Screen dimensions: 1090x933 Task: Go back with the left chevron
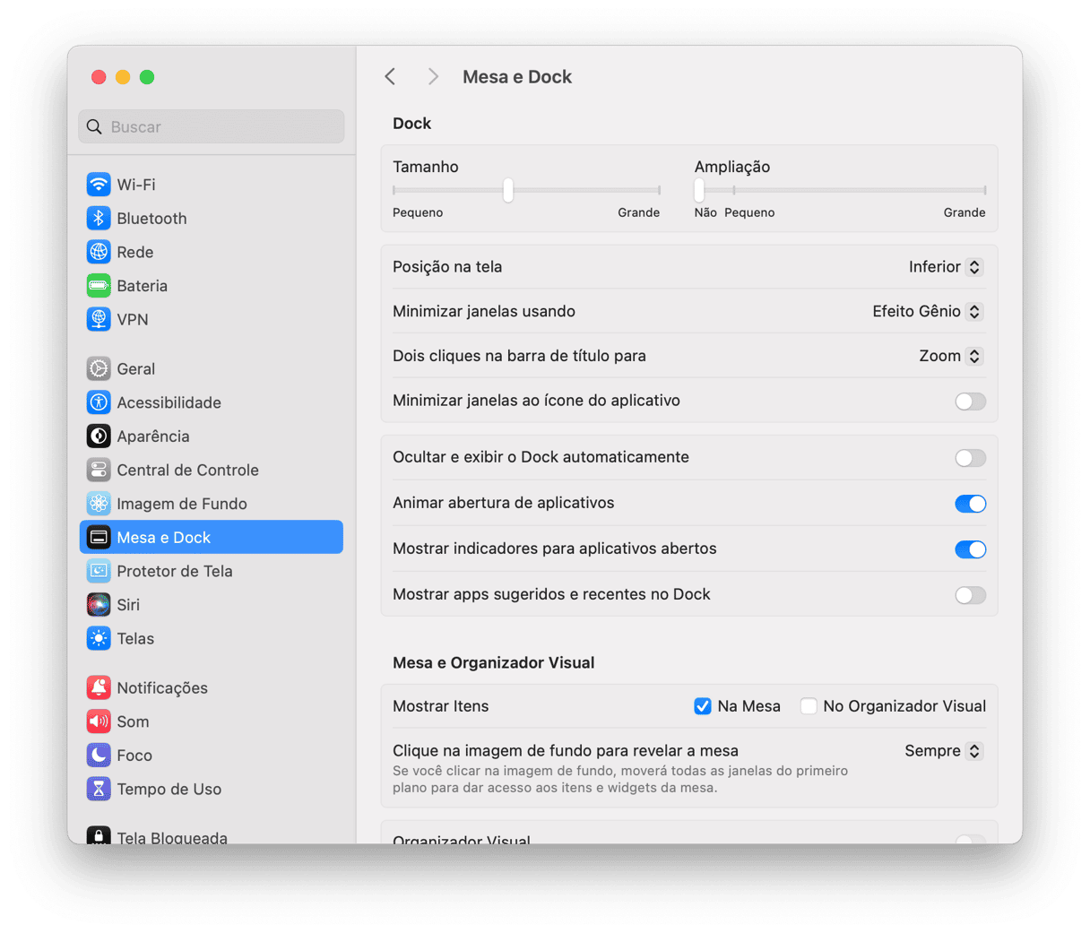[x=390, y=77]
